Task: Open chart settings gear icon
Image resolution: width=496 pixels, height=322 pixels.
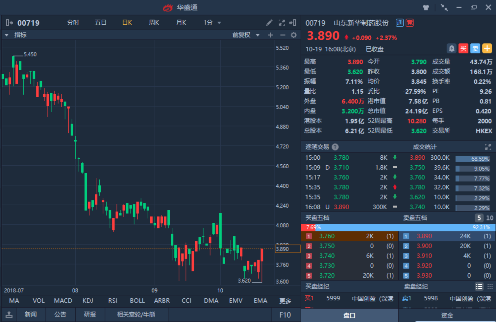Action: [294, 35]
